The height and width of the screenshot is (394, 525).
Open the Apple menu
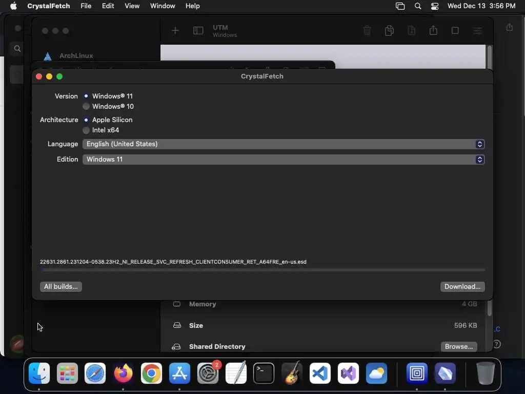pos(13,6)
